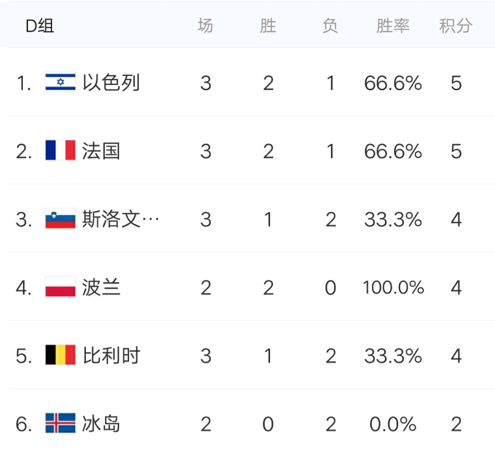Sort by the 场 column header
This screenshot has width=495, height=456.
(x=206, y=26)
